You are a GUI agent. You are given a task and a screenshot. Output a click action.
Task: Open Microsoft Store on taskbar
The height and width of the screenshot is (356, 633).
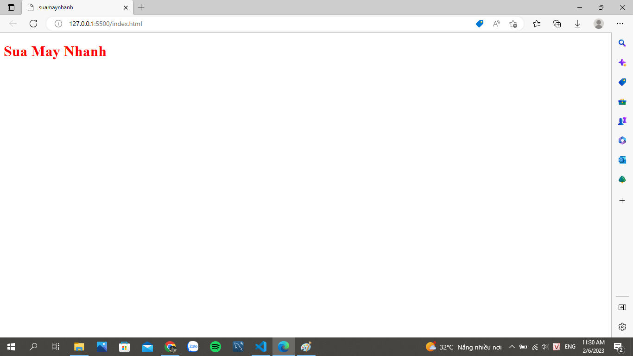(x=125, y=347)
